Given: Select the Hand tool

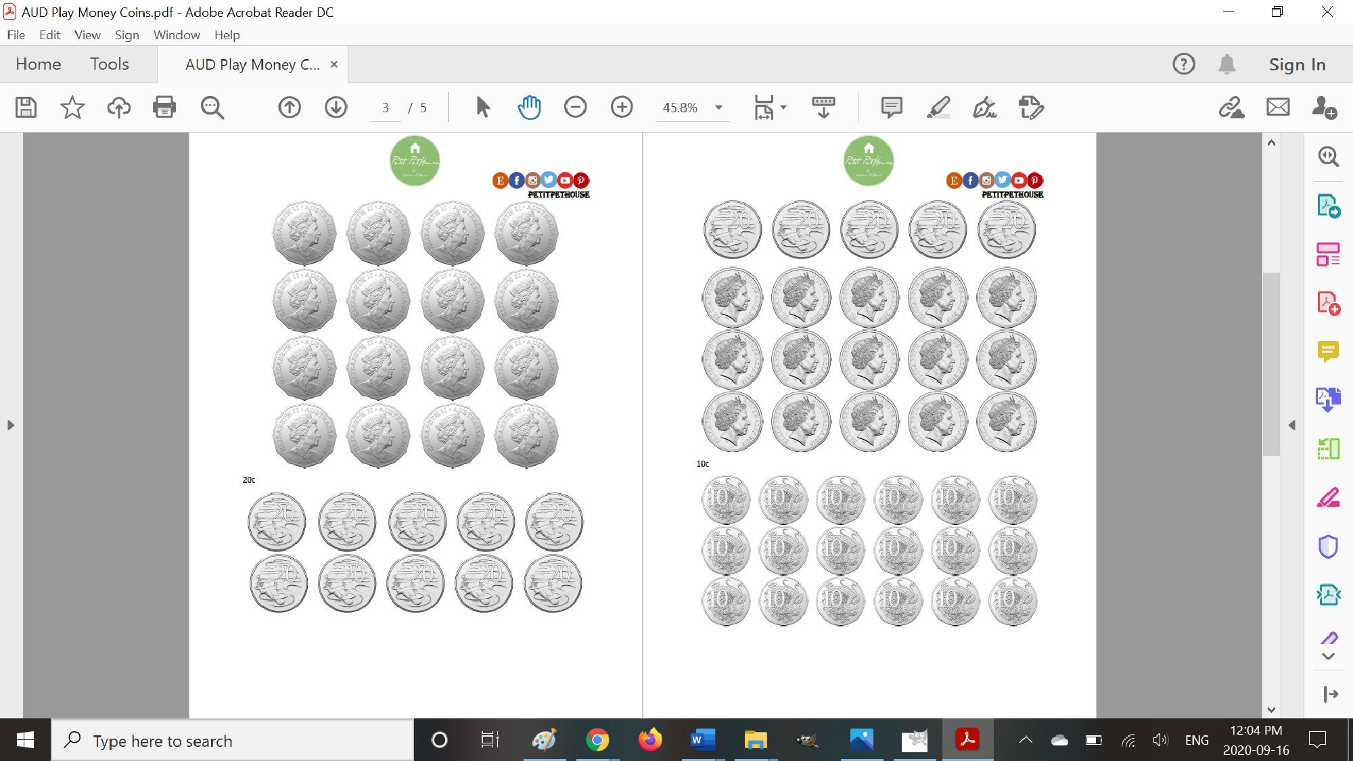Looking at the screenshot, I should pos(529,107).
